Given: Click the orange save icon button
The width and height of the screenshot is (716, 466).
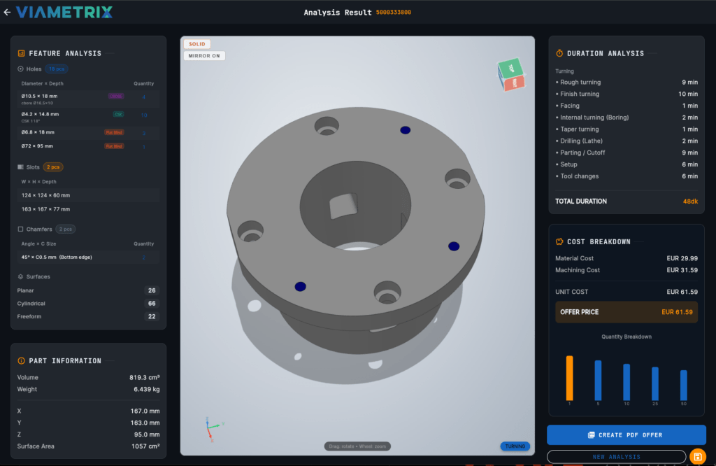Looking at the screenshot, I should click(x=697, y=456).
